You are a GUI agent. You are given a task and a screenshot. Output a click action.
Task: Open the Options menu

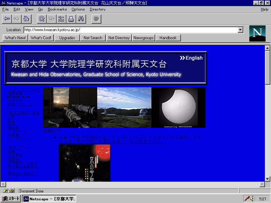[x=78, y=9]
